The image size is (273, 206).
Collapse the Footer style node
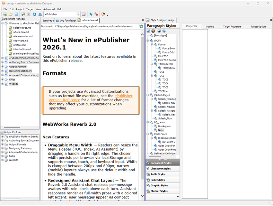coord(152,44)
